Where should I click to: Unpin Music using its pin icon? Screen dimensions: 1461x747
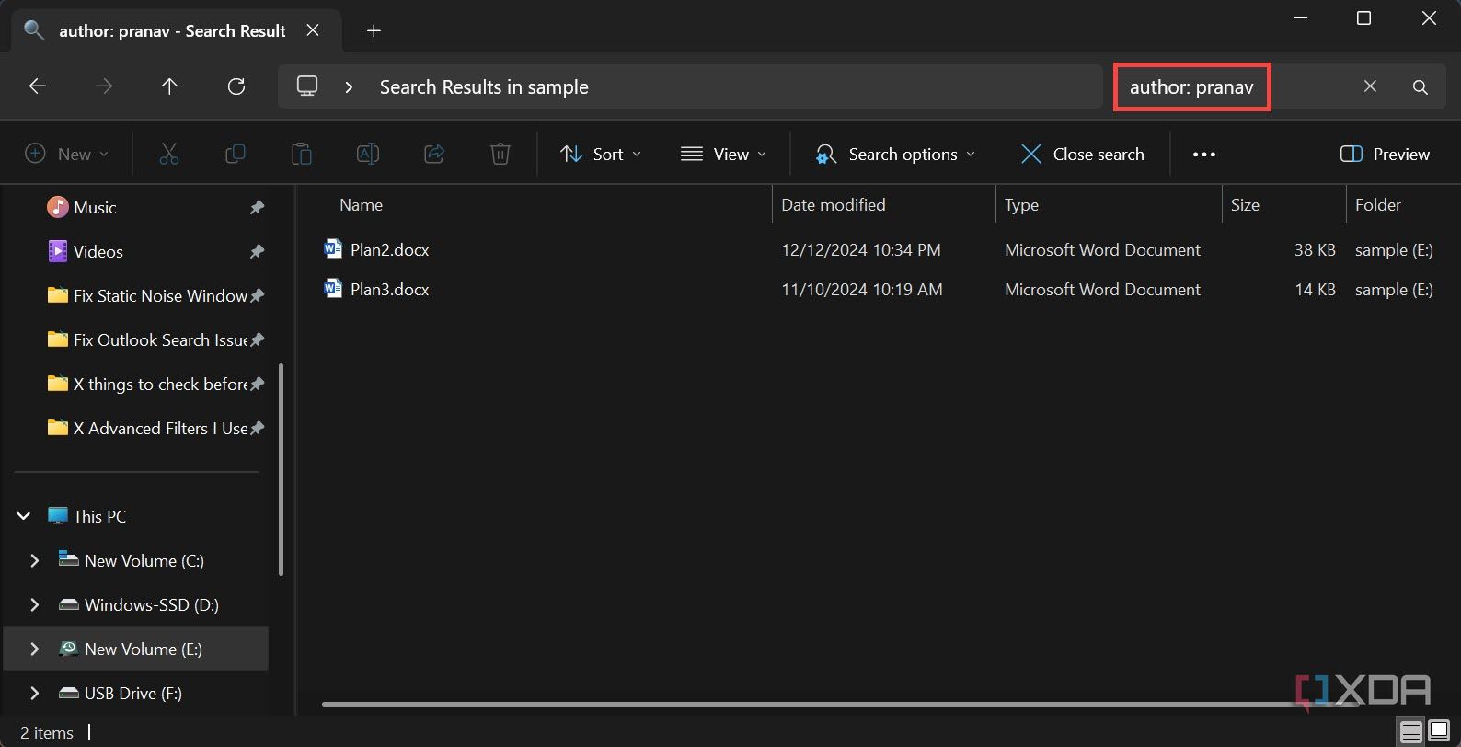tap(257, 208)
